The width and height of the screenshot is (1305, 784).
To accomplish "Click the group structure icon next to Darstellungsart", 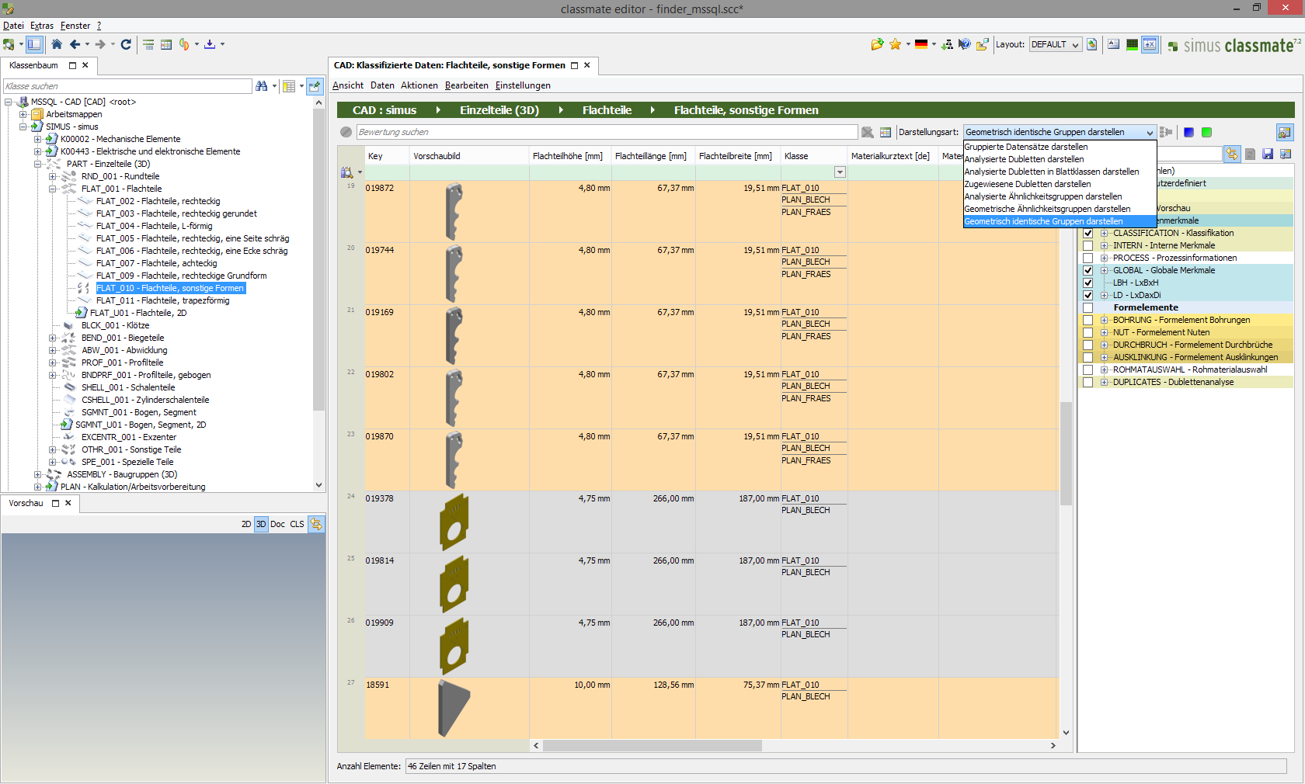I will tap(1166, 132).
